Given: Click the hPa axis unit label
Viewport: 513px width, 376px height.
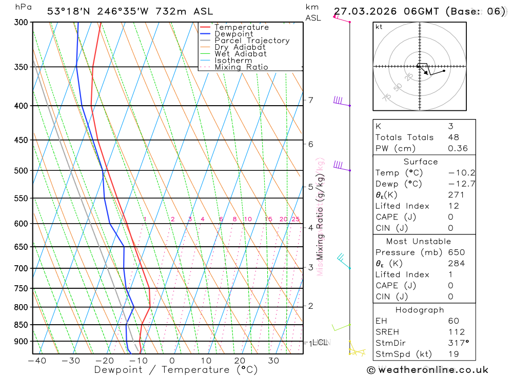Looking at the screenshot, I should coord(23,7).
